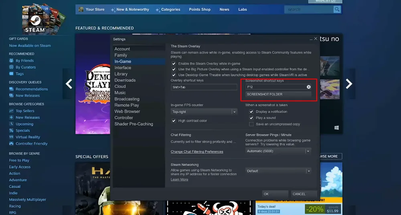Select Downloads in settings list
Screen dimensions: 401x215
coord(125,80)
